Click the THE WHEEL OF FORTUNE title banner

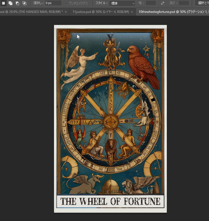tap(110, 201)
